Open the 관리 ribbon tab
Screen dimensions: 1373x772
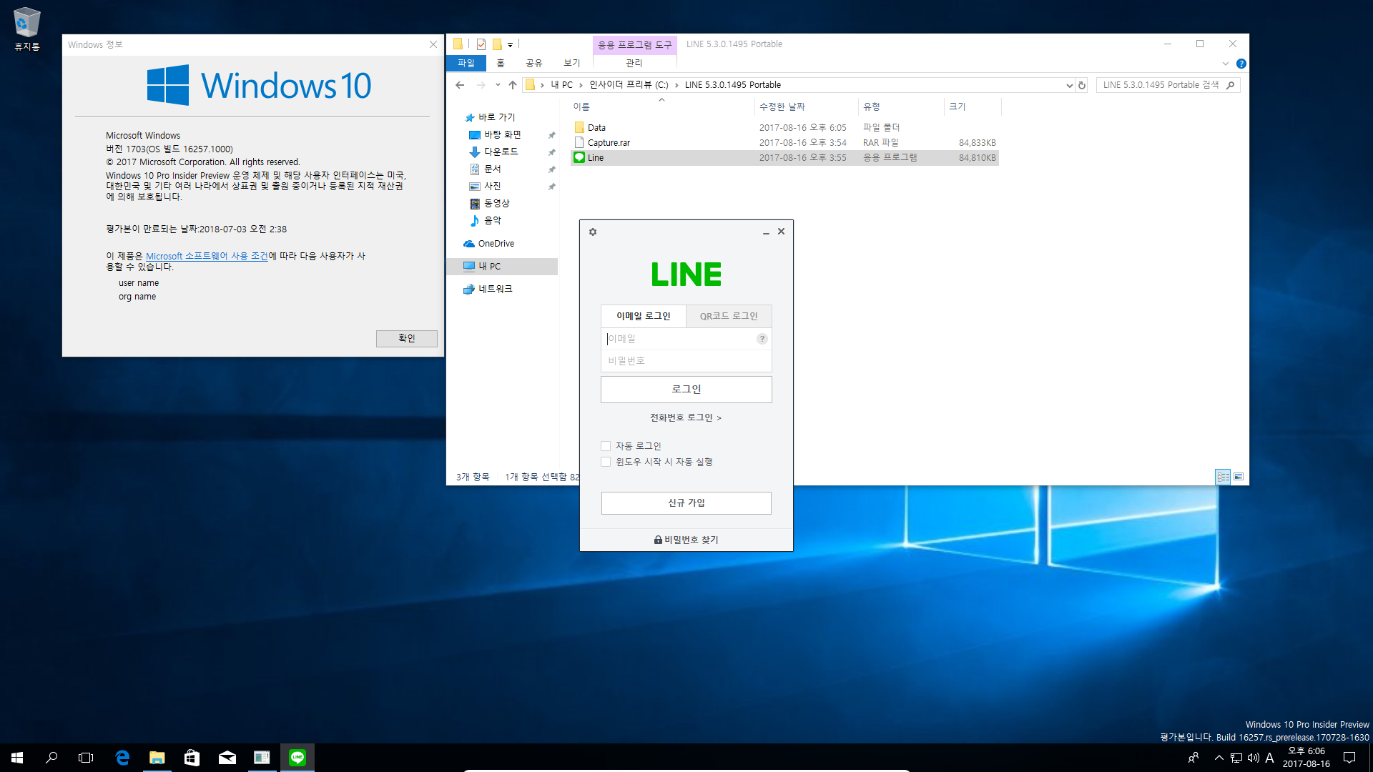pyautogui.click(x=634, y=64)
